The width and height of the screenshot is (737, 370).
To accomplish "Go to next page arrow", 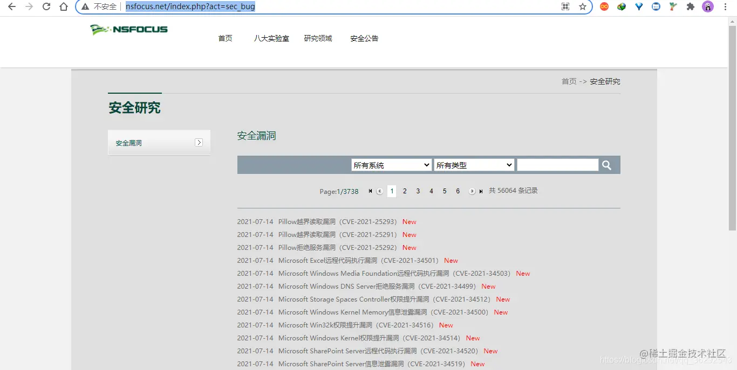I will (472, 191).
